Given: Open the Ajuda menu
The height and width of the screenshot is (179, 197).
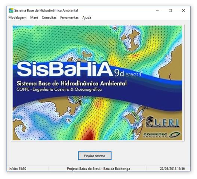Looking at the screenshot, I should pyautogui.click(x=87, y=18).
